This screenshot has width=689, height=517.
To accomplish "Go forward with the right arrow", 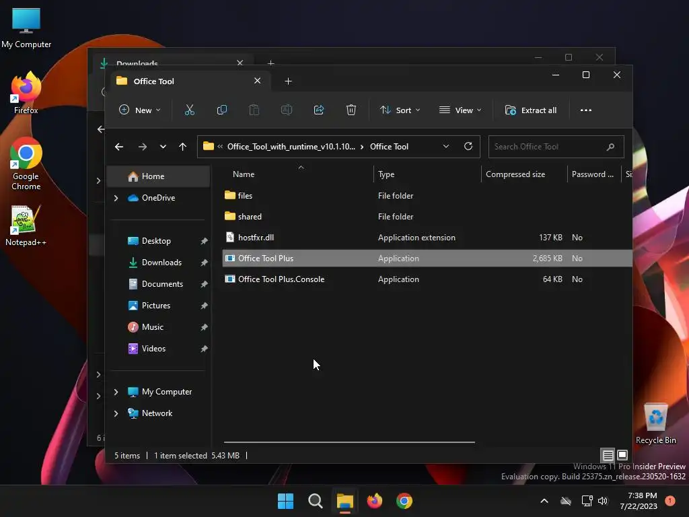I will pyautogui.click(x=143, y=147).
